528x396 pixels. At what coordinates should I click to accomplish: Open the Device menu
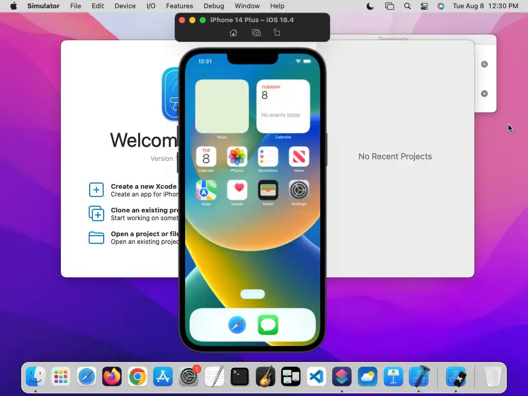(125, 6)
